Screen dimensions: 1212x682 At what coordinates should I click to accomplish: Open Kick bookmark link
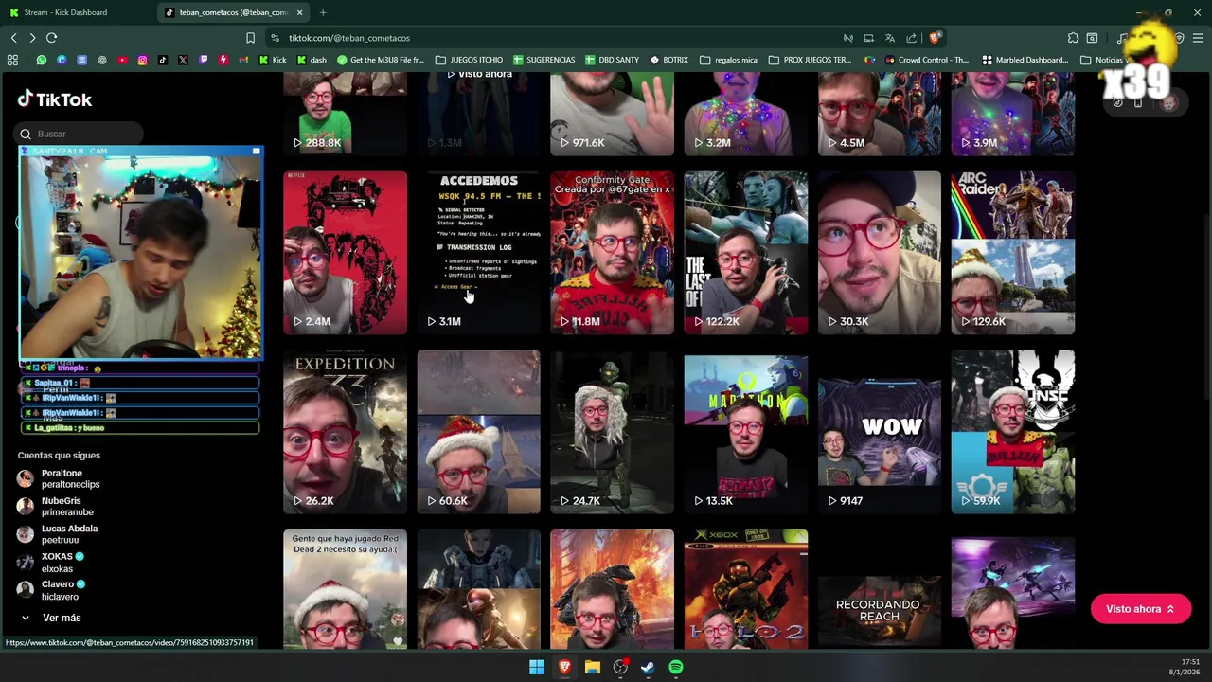272,60
